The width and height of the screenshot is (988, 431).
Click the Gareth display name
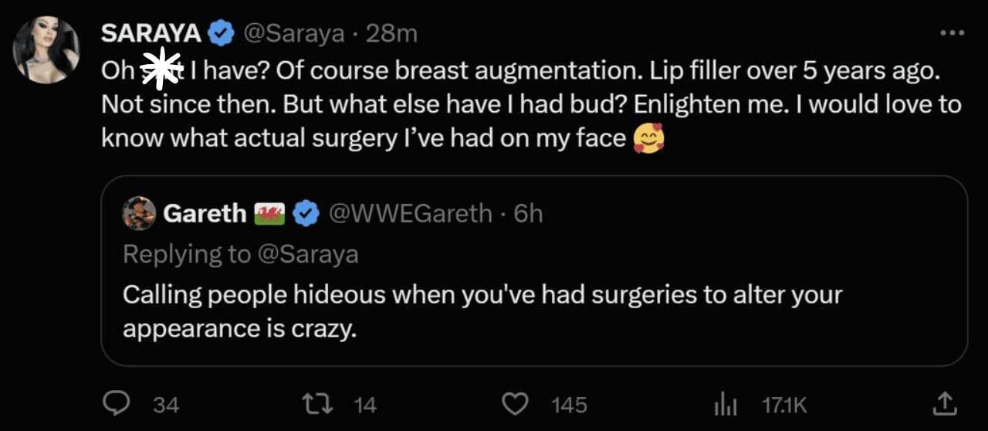tap(205, 214)
